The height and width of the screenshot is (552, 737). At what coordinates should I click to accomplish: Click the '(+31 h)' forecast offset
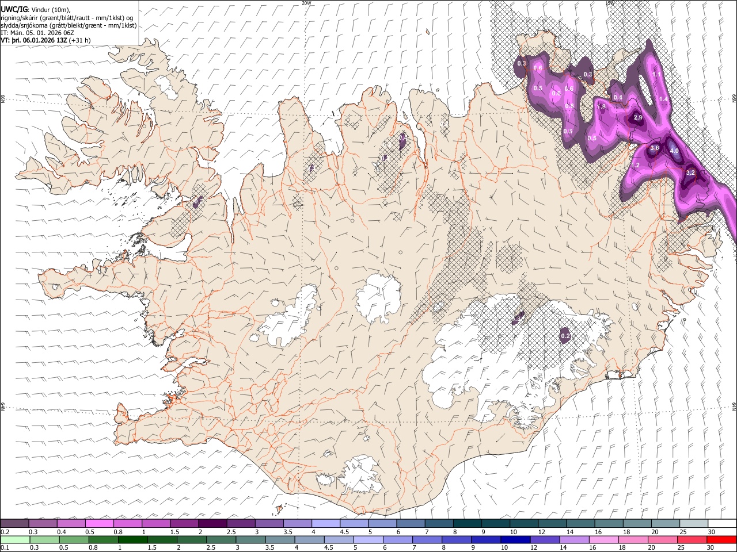coord(79,41)
